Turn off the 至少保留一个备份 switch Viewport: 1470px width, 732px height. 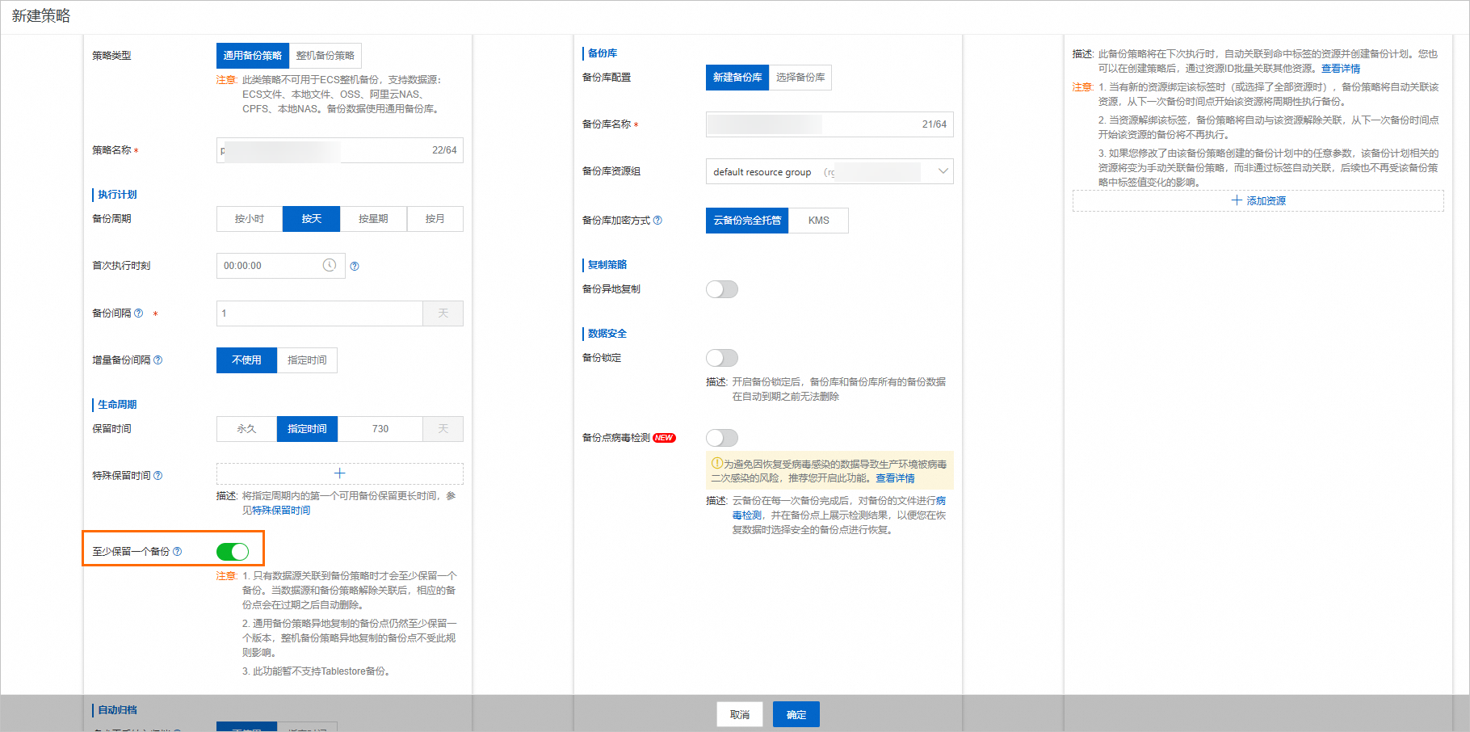pos(233,551)
